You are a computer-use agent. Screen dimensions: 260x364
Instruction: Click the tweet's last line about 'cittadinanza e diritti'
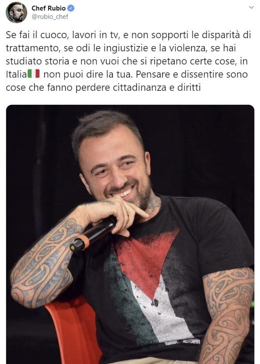tap(103, 88)
